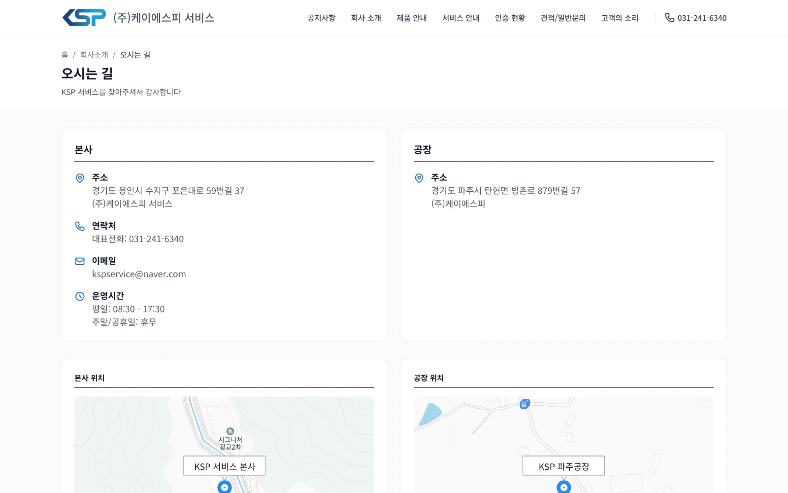Click the header phone number 031-241-6340
Viewport: 788px width, 493px height.
[x=702, y=18]
